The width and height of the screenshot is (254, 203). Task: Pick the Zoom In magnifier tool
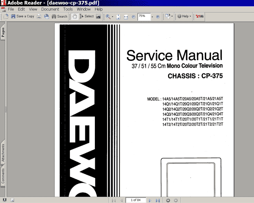tap(108, 16)
